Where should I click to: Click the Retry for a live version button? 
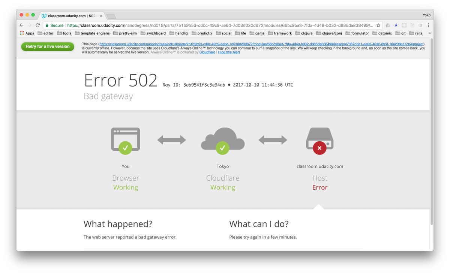(48, 46)
